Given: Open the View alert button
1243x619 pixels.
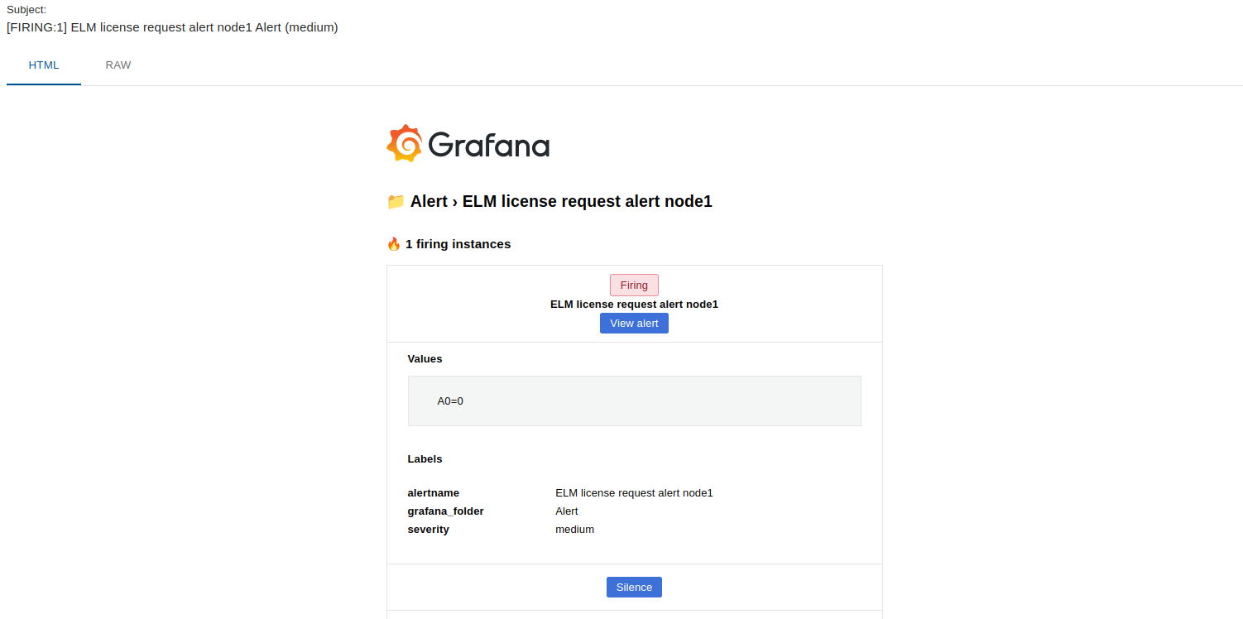Looking at the screenshot, I should (x=634, y=324).
